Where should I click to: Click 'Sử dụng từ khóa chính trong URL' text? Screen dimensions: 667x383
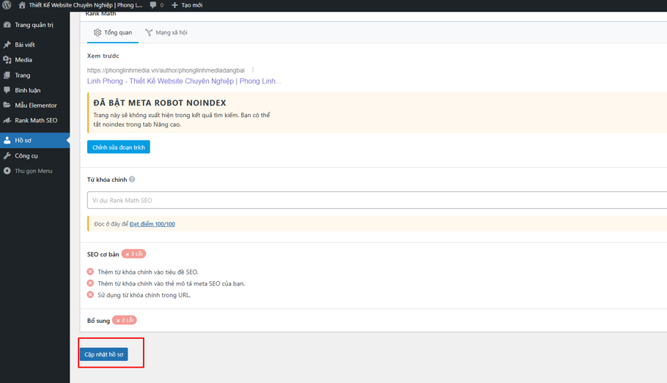(x=144, y=295)
